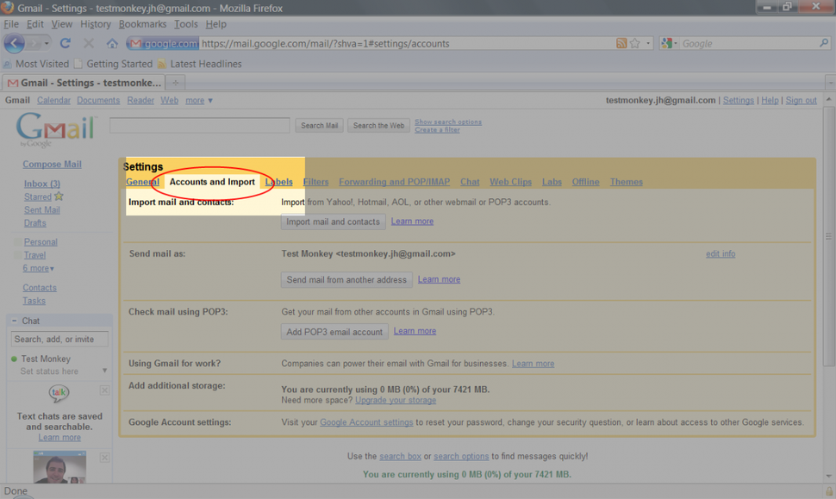Expand the 6 more labels list

[x=38, y=268]
